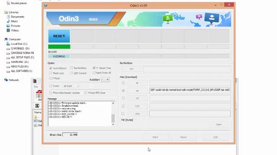Open the MIXX FILES (H:) drive icon
Screen dimensions: 277x155
(8, 67)
